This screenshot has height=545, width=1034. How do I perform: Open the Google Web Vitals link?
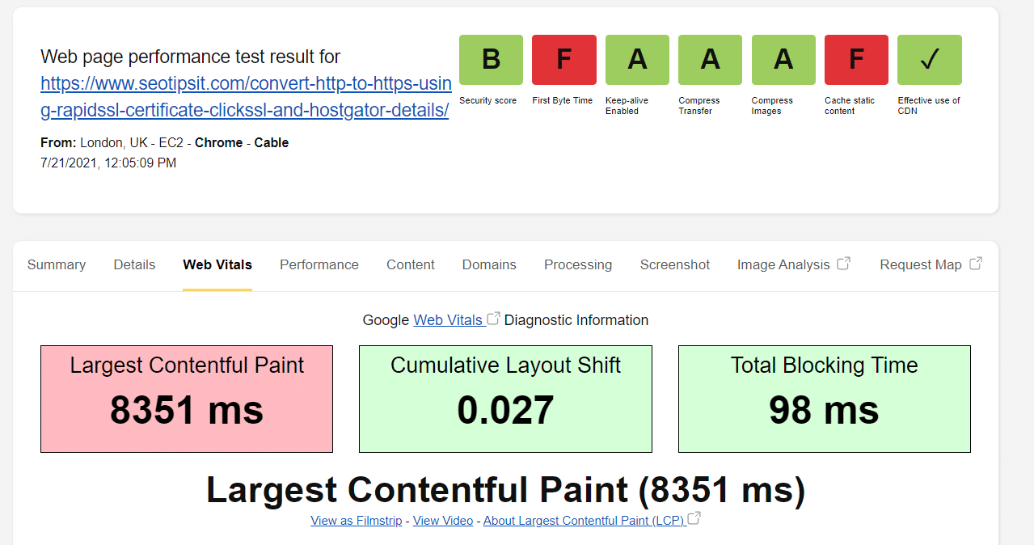pos(449,319)
